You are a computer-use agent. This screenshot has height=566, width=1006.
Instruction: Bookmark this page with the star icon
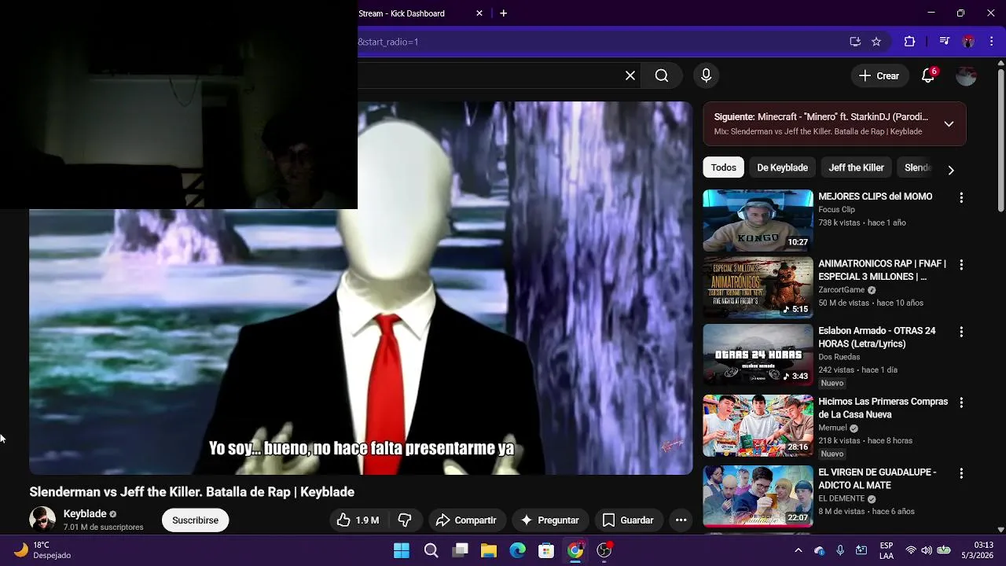[x=876, y=42]
